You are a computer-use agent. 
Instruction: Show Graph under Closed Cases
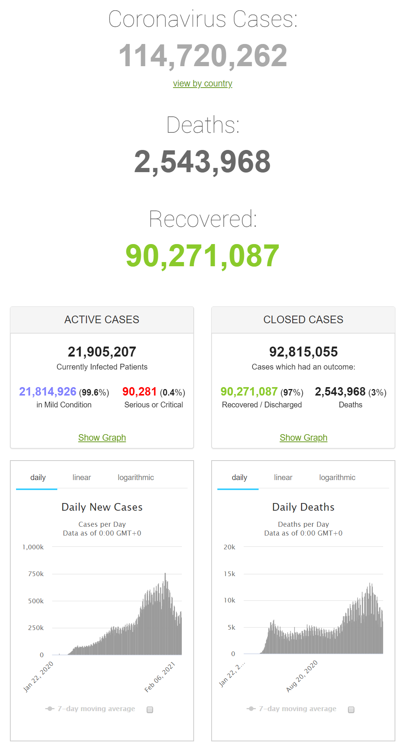pyautogui.click(x=303, y=438)
